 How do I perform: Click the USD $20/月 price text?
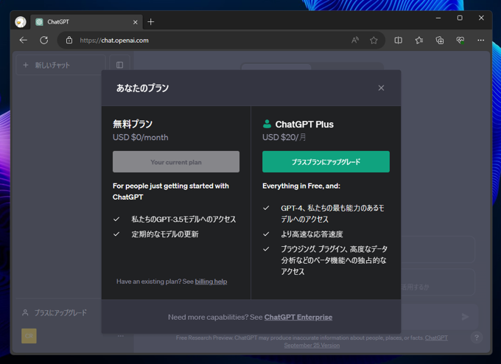click(284, 137)
